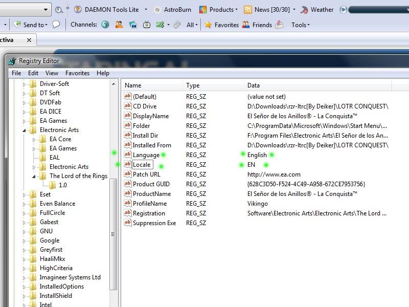Select the HaaliMkx registry key
This screenshot has height=307, width=409.
53,259
